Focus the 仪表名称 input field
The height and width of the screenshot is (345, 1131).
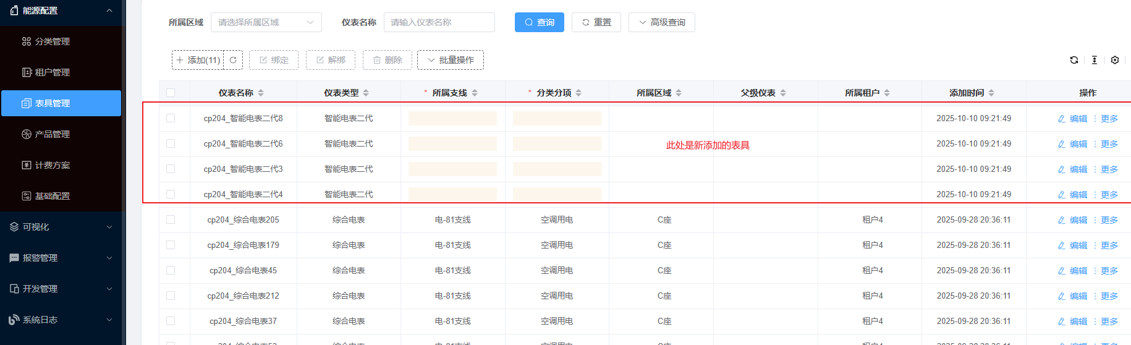(x=439, y=22)
